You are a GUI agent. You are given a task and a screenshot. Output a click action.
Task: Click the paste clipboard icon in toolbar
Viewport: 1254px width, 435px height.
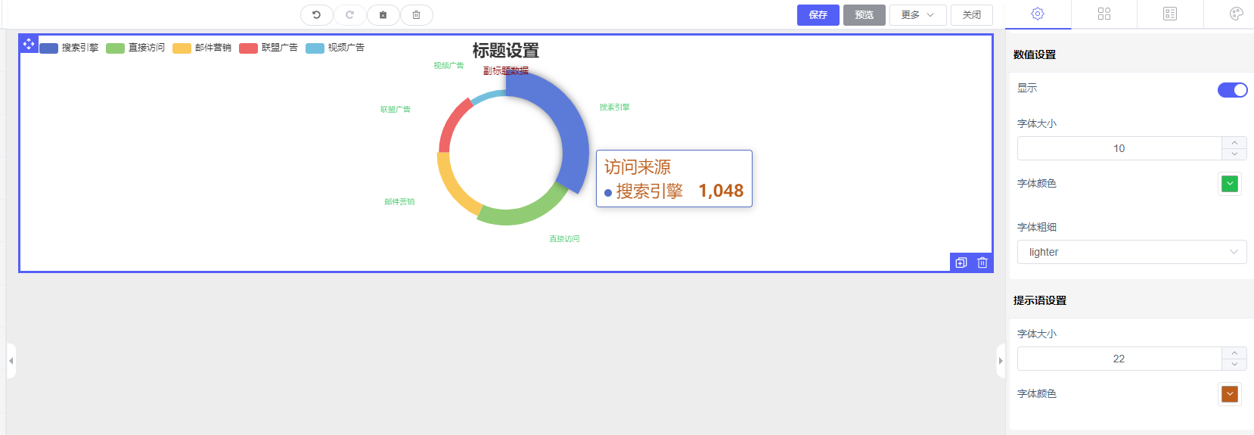(x=383, y=15)
